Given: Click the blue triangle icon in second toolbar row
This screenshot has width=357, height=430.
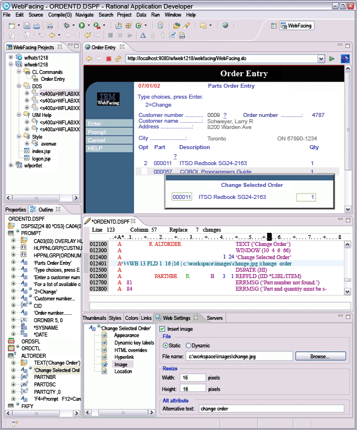Looking at the screenshot, I should coord(143,36).
